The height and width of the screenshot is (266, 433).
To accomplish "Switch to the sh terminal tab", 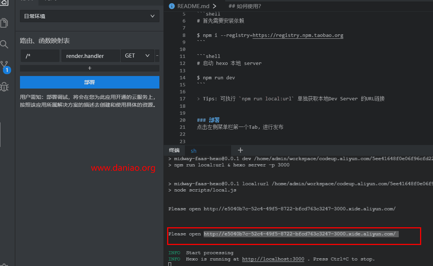I will click(x=194, y=151).
